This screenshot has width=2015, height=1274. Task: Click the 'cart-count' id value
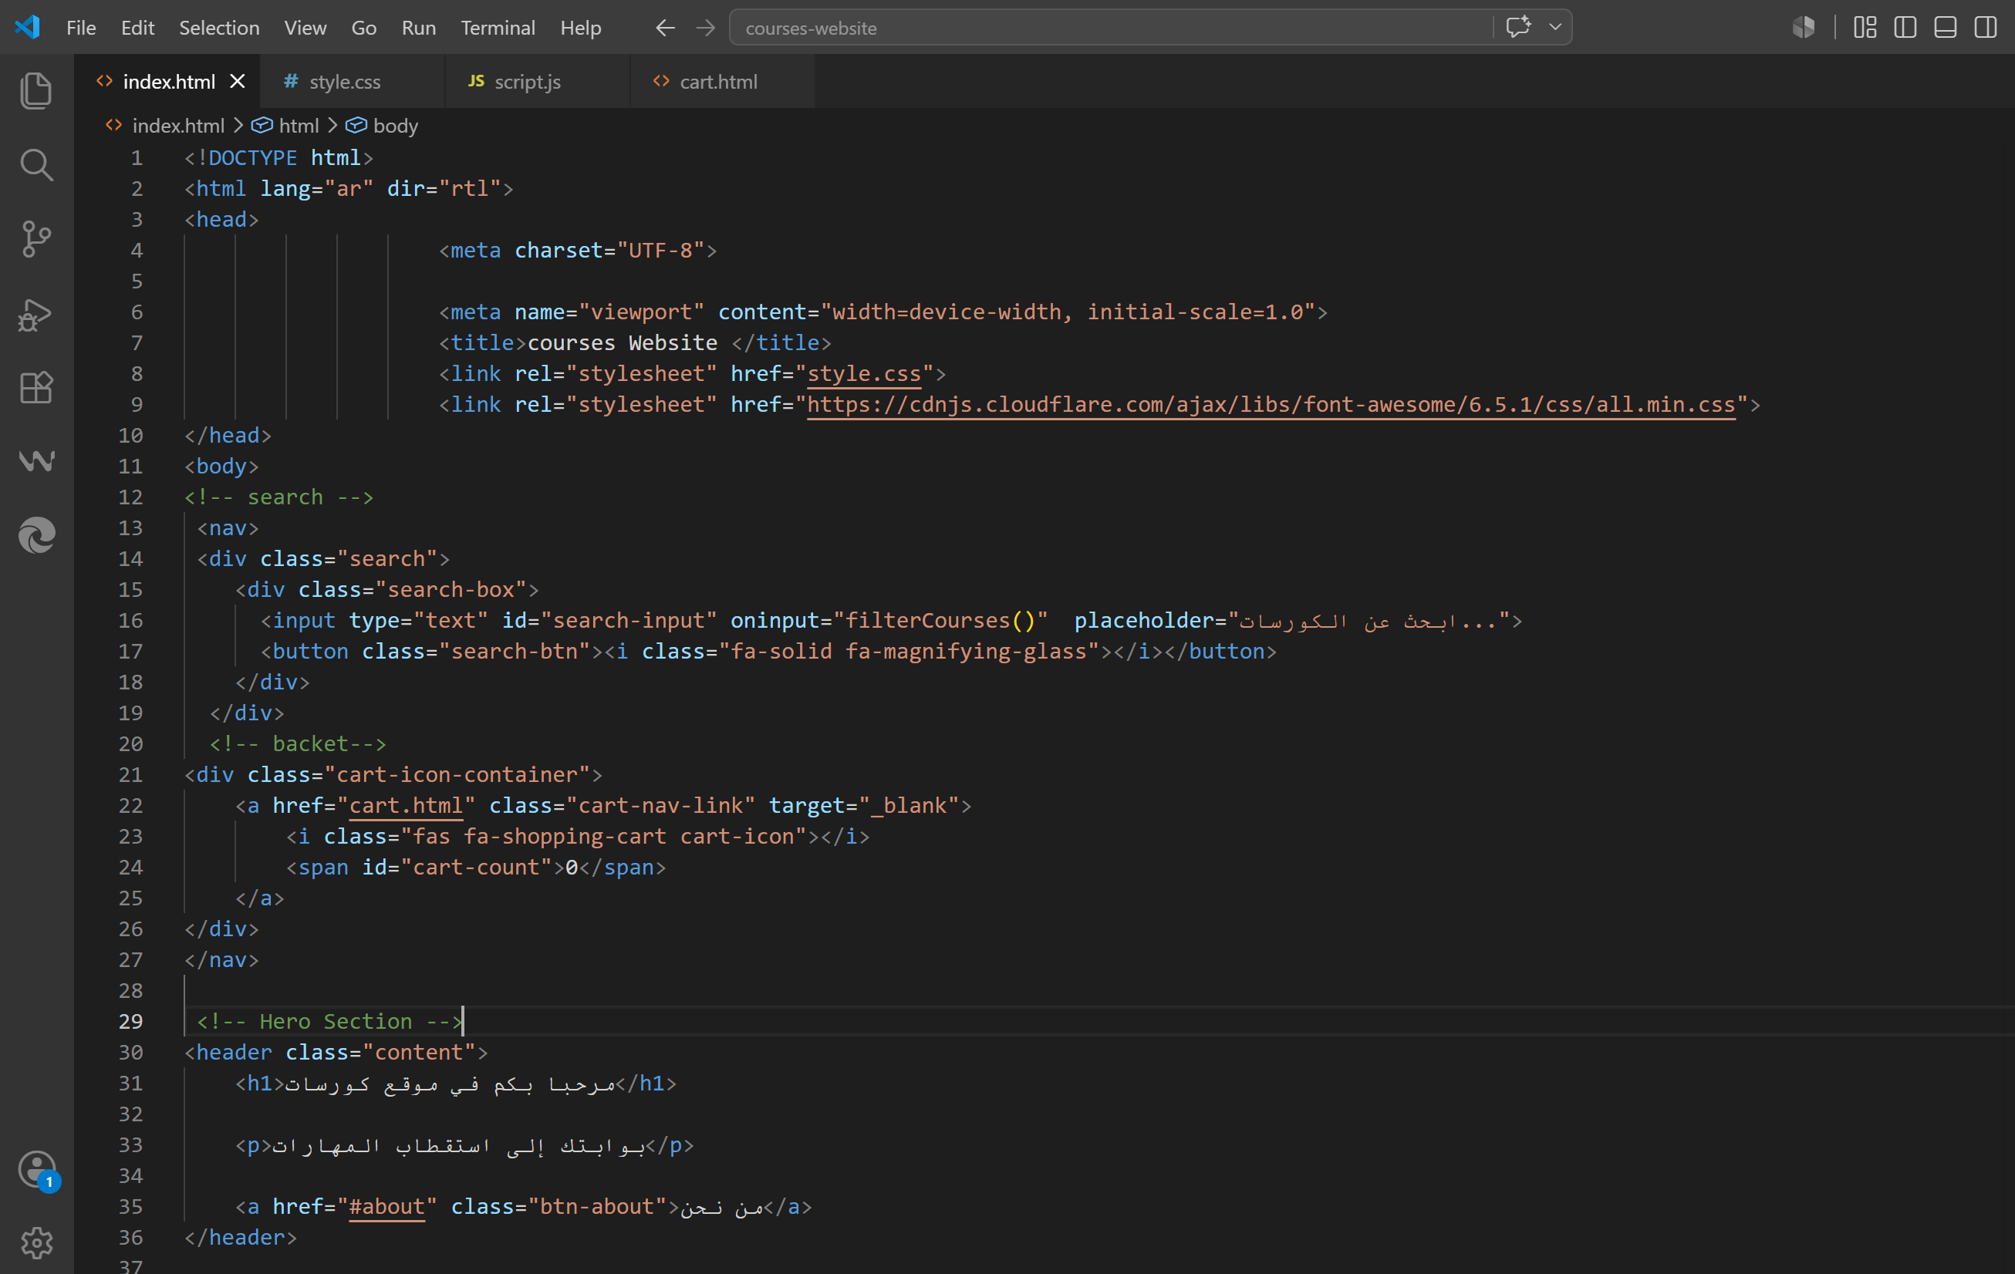476,868
